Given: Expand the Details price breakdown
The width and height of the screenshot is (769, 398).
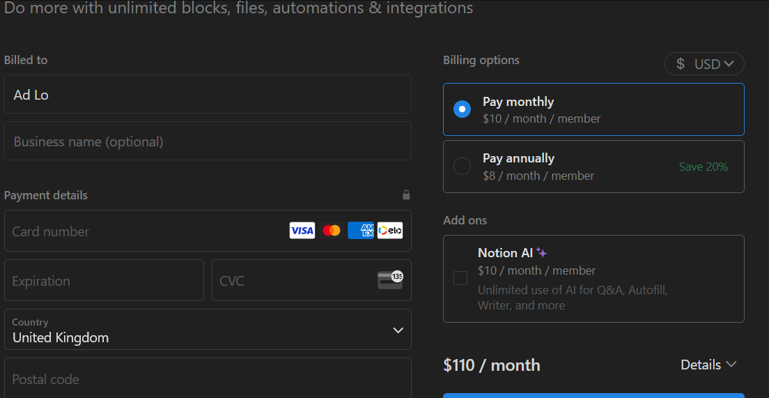Looking at the screenshot, I should [x=708, y=365].
